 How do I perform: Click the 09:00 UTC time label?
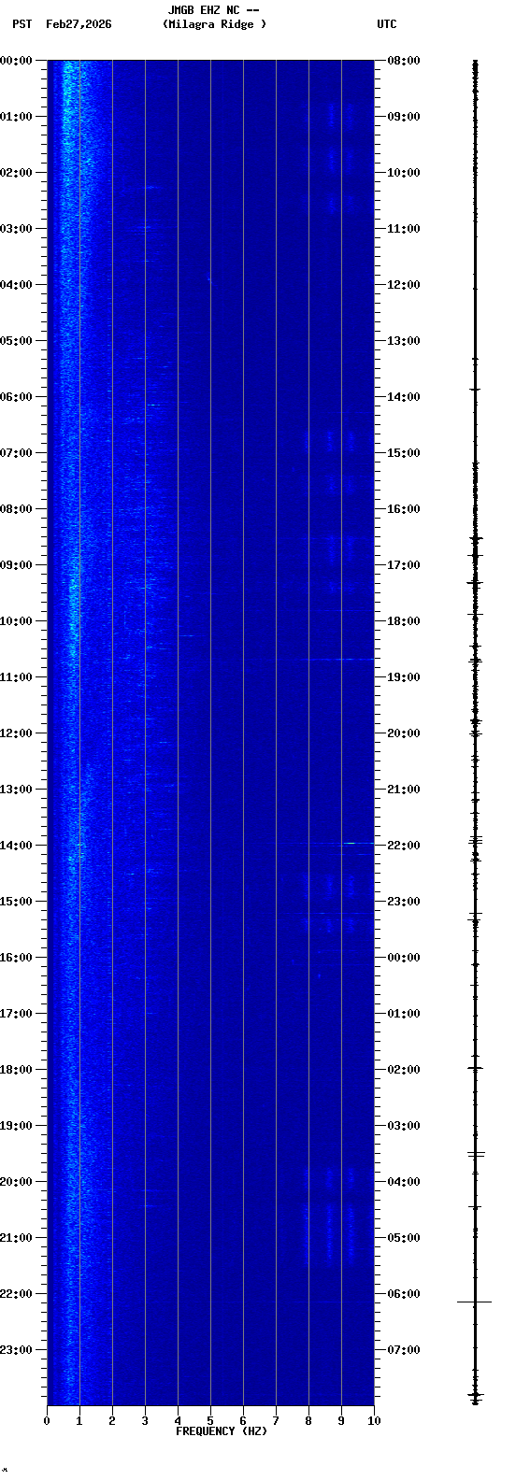coord(404,117)
